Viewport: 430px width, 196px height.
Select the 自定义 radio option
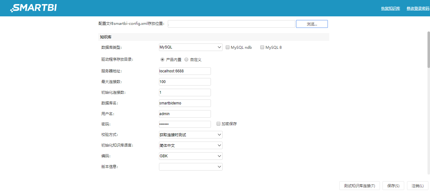[186, 59]
